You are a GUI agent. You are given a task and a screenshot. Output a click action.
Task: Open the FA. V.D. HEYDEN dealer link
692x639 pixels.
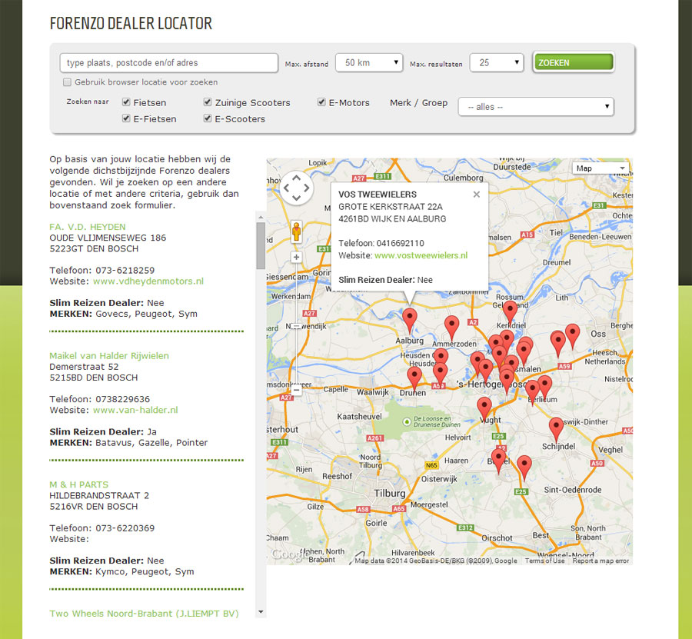click(88, 227)
